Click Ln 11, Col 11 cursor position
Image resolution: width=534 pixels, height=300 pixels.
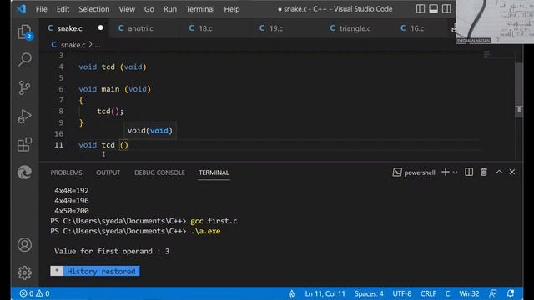click(x=325, y=293)
